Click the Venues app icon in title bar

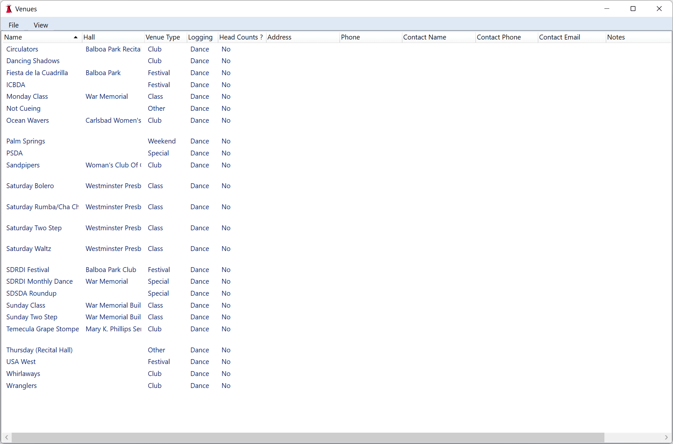(x=9, y=9)
